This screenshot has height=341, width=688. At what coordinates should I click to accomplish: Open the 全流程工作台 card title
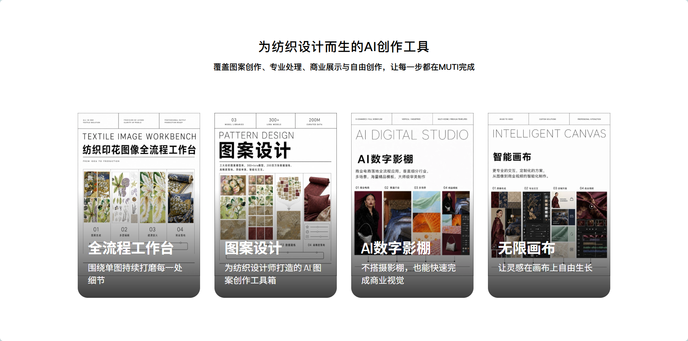(x=131, y=248)
